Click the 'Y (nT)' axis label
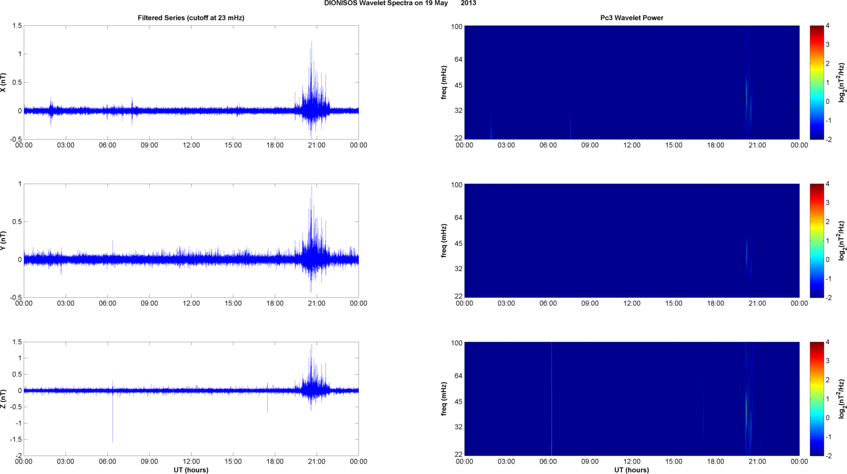The height and width of the screenshot is (474, 847). (x=4, y=241)
